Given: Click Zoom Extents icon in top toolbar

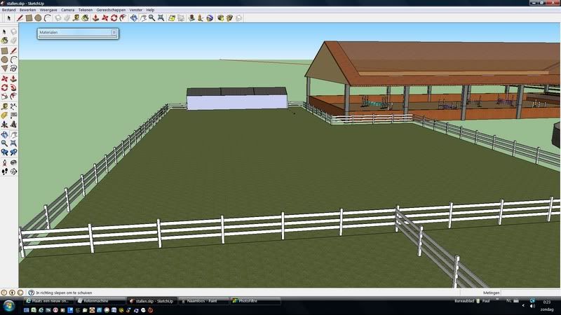Looking at the screenshot, I should click(162, 17).
